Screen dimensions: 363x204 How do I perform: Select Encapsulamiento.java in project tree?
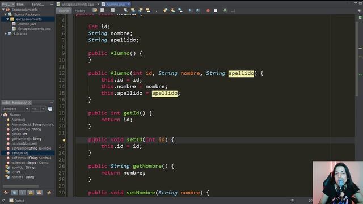[x=34, y=29]
